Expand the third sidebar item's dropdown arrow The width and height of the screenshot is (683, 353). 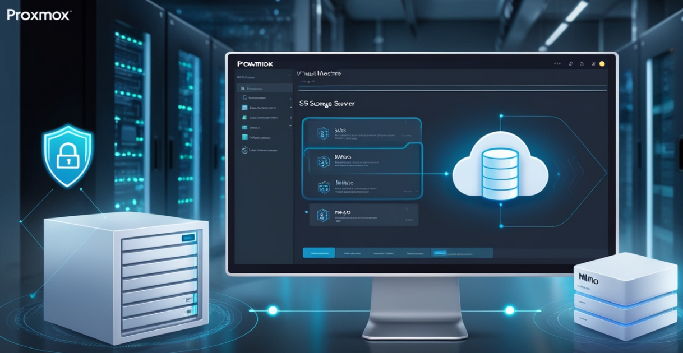[290, 107]
